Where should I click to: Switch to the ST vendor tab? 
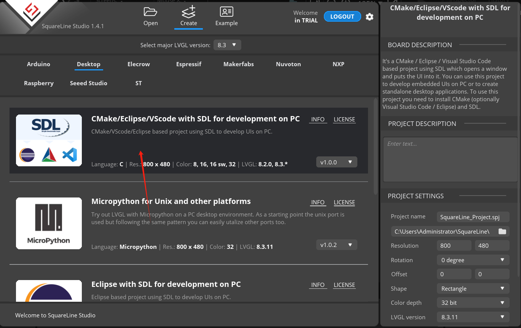point(139,83)
